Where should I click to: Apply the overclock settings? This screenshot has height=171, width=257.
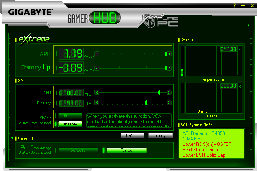pyautogui.click(x=160, y=136)
